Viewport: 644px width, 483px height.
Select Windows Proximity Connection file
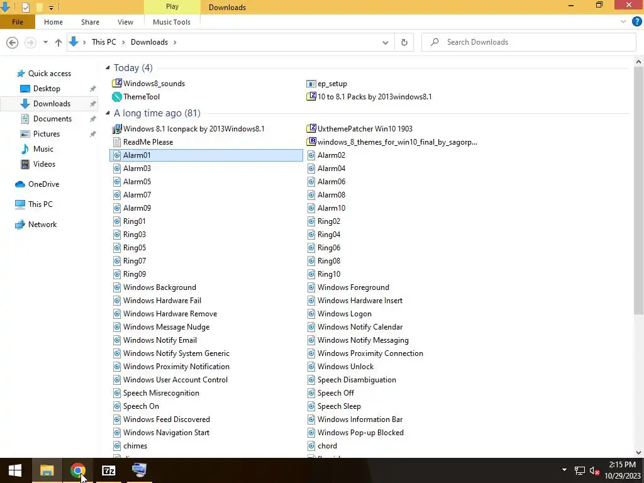click(x=365, y=353)
